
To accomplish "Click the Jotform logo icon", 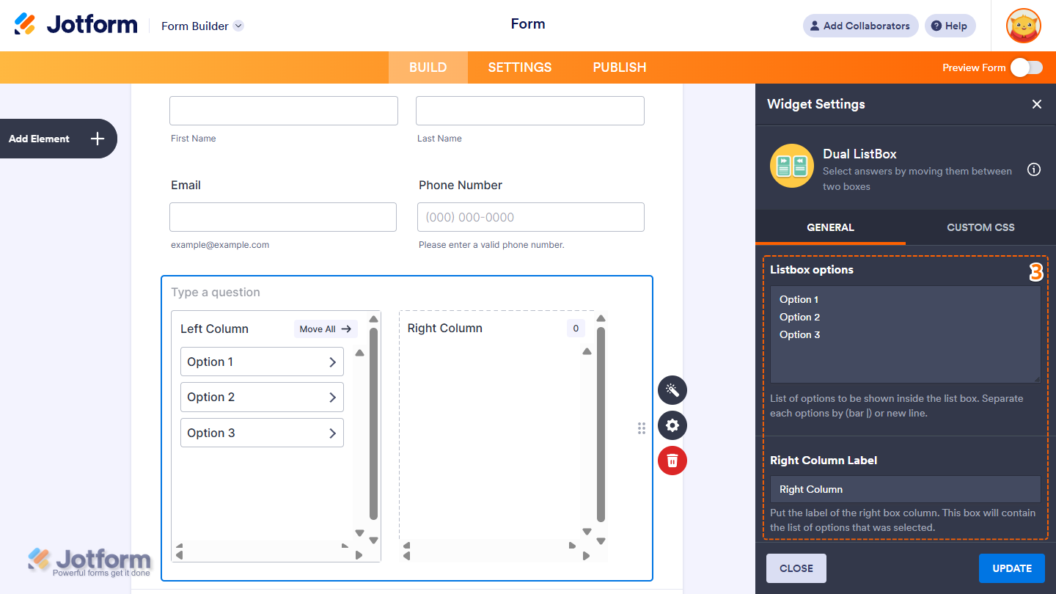I will coord(26,23).
